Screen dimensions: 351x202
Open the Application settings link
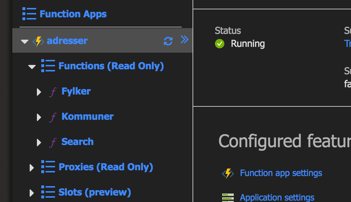click(277, 197)
